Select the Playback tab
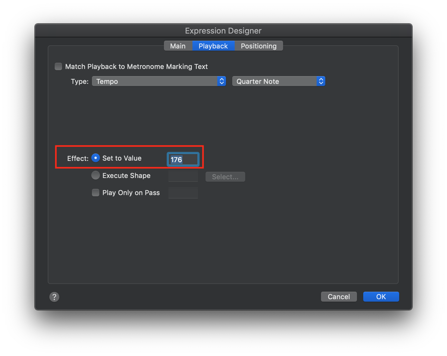 213,46
